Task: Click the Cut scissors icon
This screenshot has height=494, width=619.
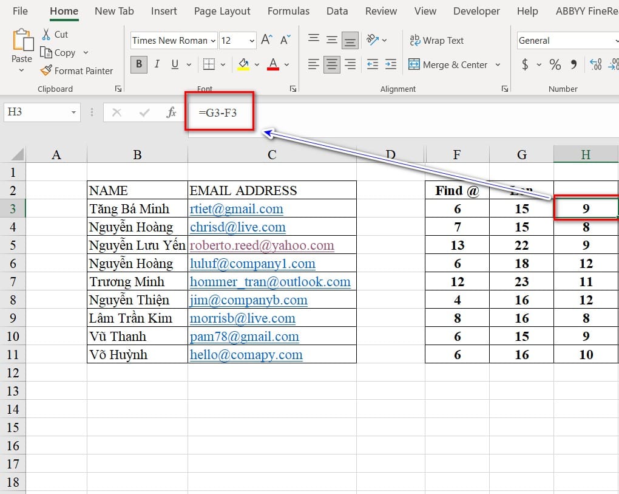Action: click(46, 34)
